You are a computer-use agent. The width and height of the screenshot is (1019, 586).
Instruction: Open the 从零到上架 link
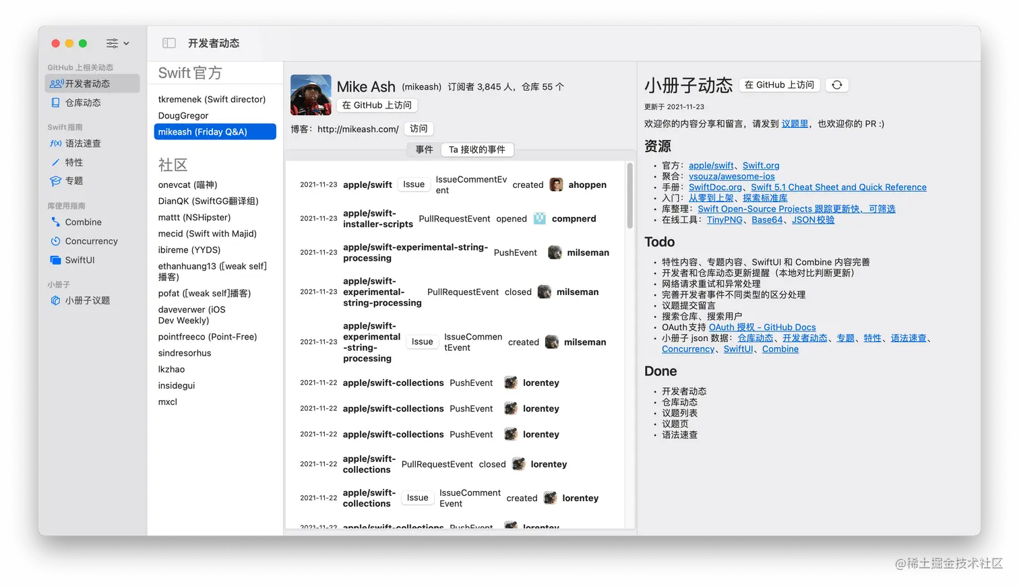tap(711, 198)
